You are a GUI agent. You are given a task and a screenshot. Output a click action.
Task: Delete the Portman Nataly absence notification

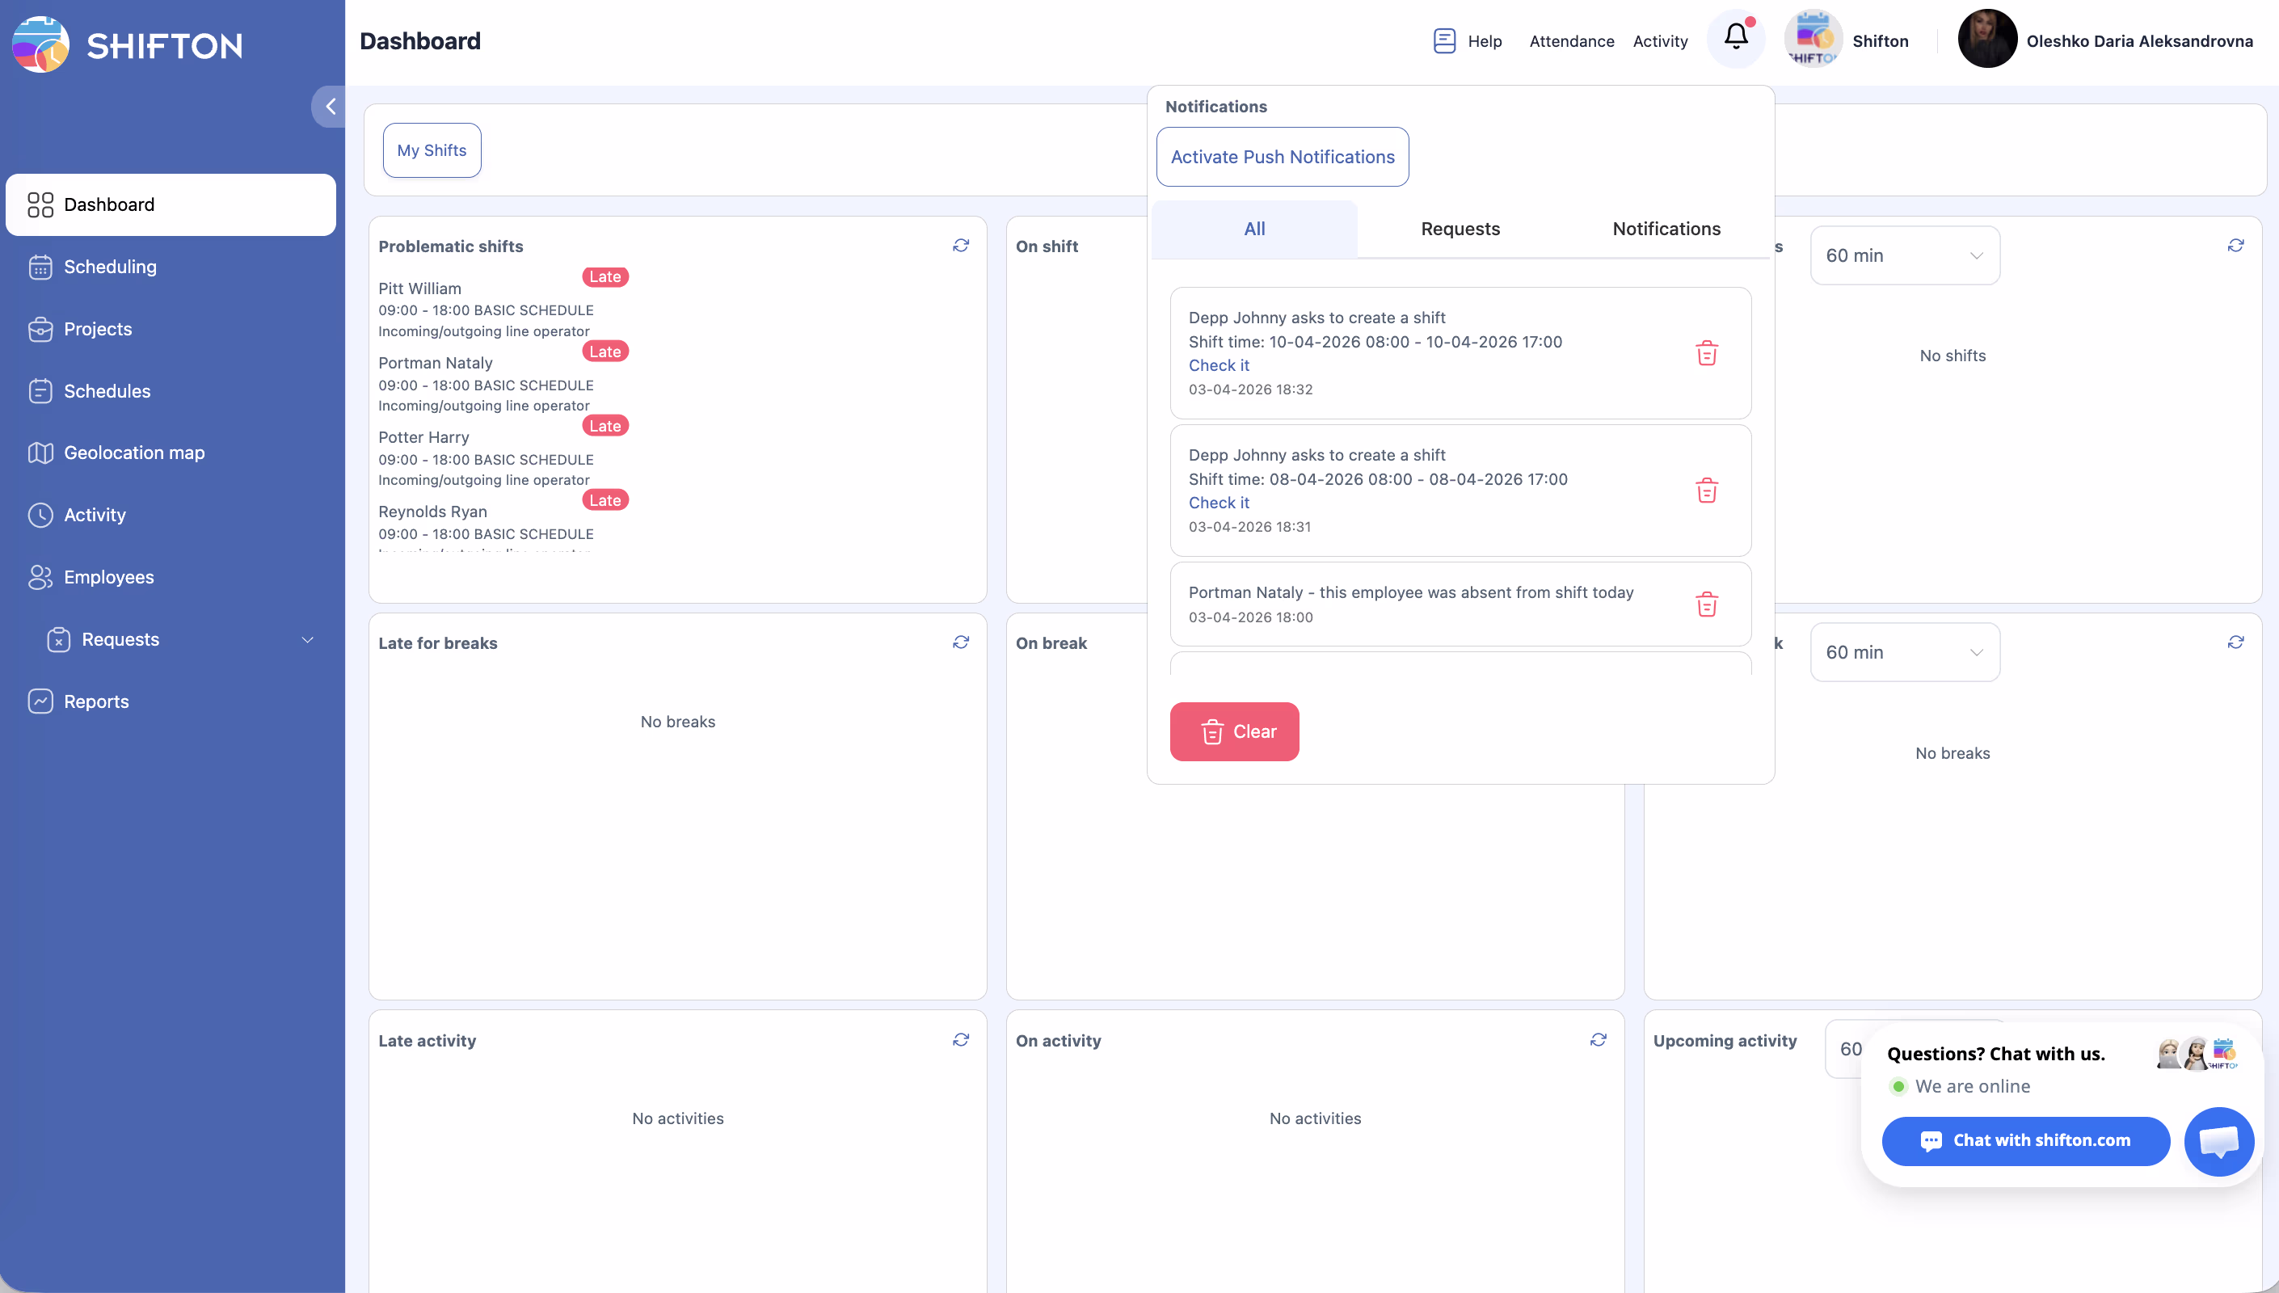tap(1706, 604)
